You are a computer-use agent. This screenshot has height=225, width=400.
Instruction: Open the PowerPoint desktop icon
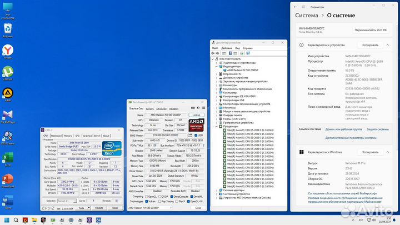pyautogui.click(x=8, y=181)
